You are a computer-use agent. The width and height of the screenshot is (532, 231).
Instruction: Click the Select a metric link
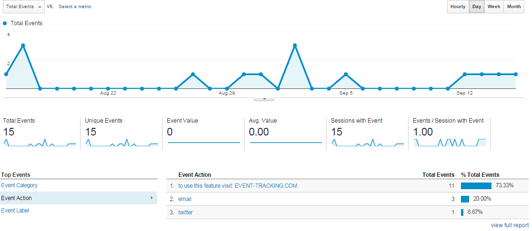(75, 7)
